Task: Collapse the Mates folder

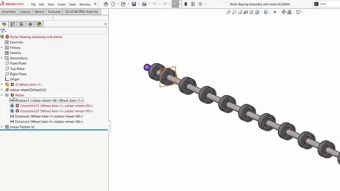Action: [x=2, y=95]
